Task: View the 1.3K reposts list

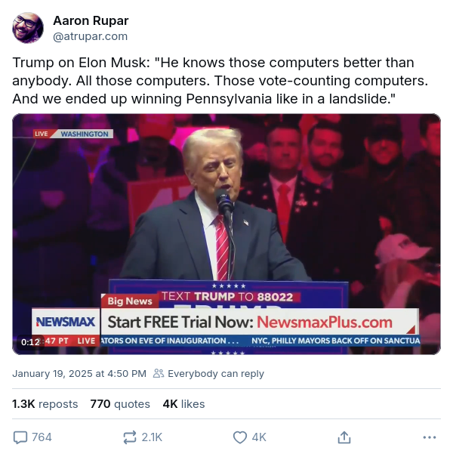Action: pos(45,404)
